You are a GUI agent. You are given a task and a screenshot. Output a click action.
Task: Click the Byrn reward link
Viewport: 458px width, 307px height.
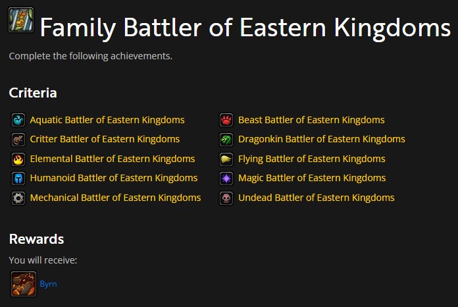[48, 284]
